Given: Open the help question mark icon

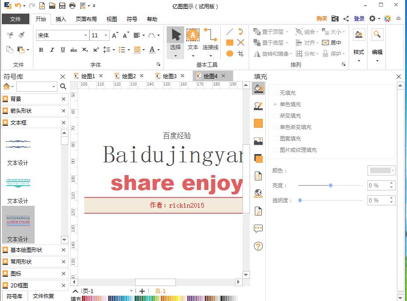Looking at the screenshot, I should tap(258, 246).
